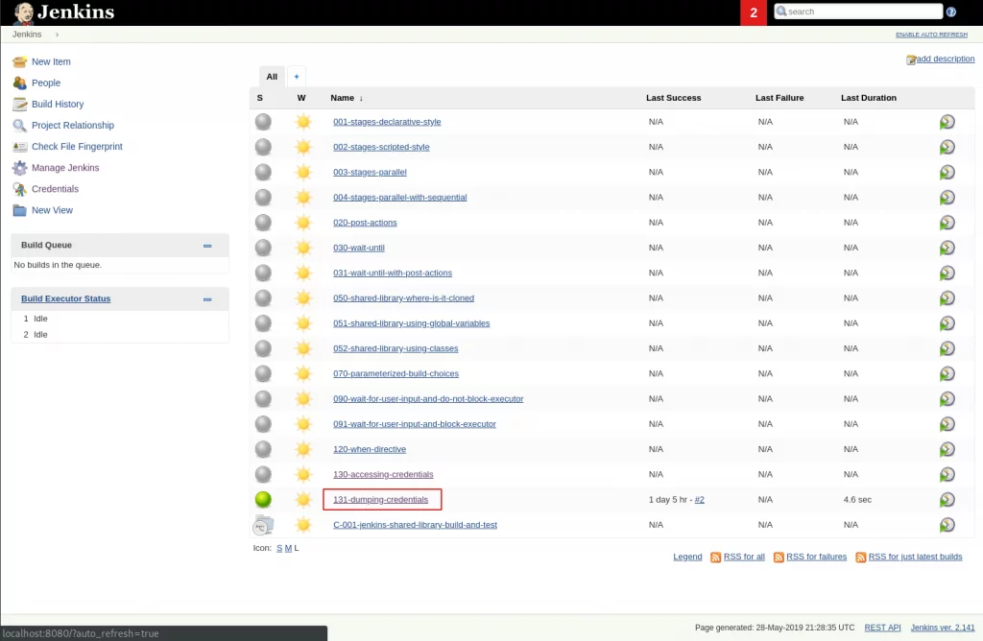Click the folder status icon of C-001 job

pyautogui.click(x=263, y=525)
